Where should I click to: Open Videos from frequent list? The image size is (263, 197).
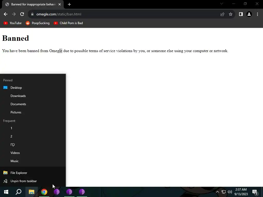(x=33, y=153)
